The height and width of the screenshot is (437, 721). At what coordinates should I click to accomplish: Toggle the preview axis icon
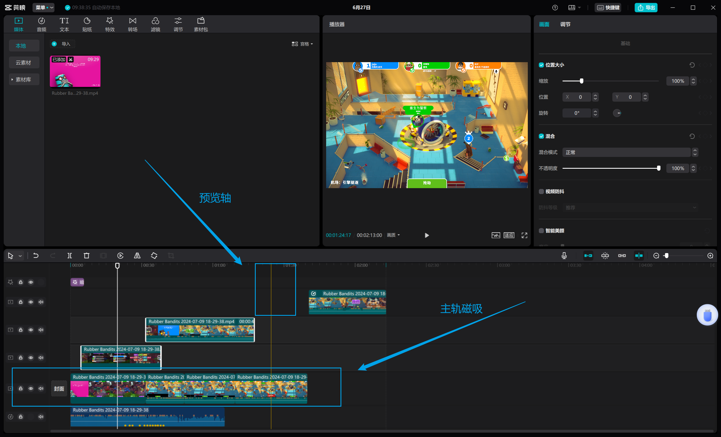pos(639,256)
